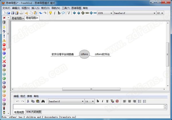Switch to the HTML代码视图 tab

pyautogui.click(x=34, y=112)
